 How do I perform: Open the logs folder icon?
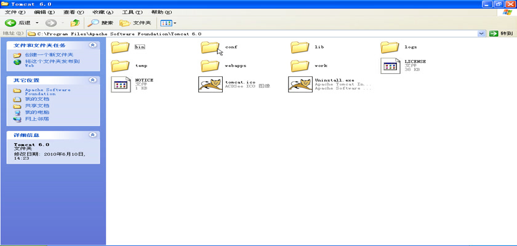[390, 47]
